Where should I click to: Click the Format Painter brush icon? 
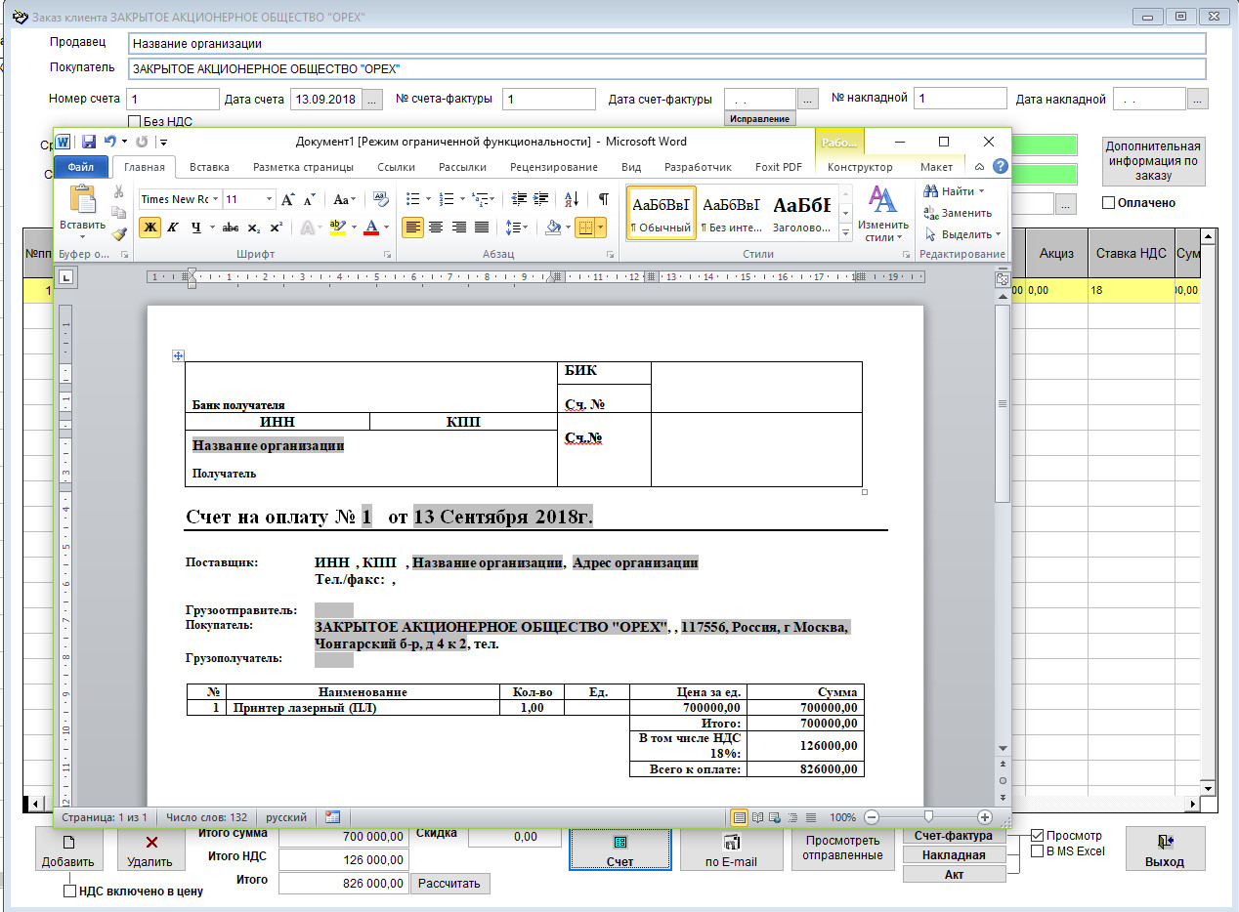119,233
